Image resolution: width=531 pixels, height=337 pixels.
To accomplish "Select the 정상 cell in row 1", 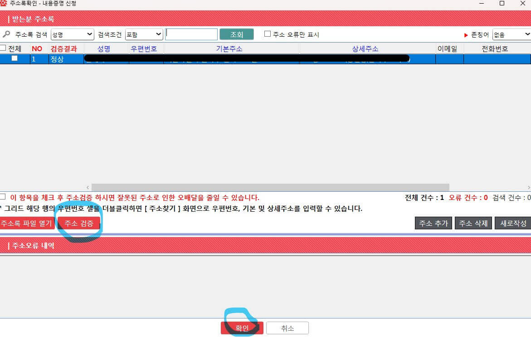I will [x=66, y=59].
